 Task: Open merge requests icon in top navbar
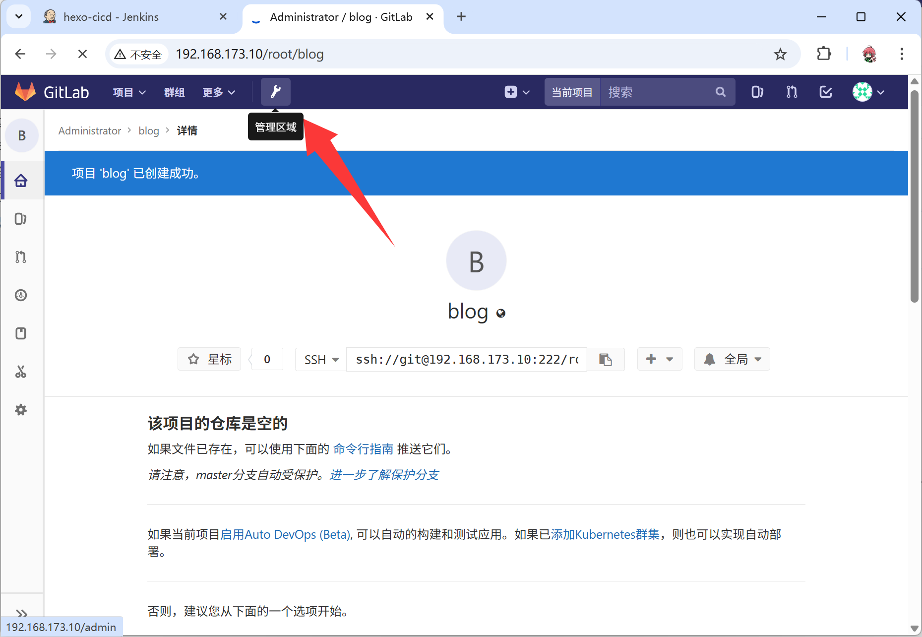[792, 92]
